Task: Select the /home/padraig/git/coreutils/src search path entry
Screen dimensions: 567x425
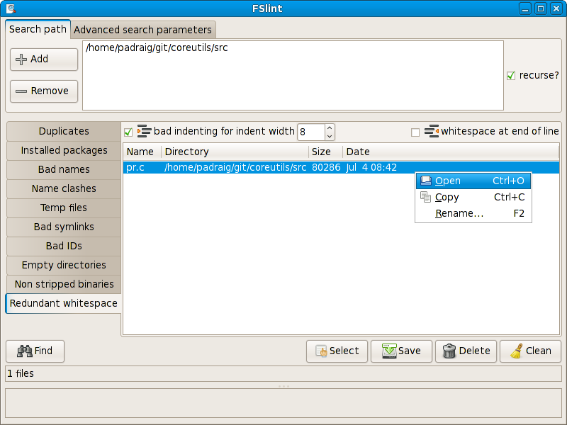Action: 157,47
